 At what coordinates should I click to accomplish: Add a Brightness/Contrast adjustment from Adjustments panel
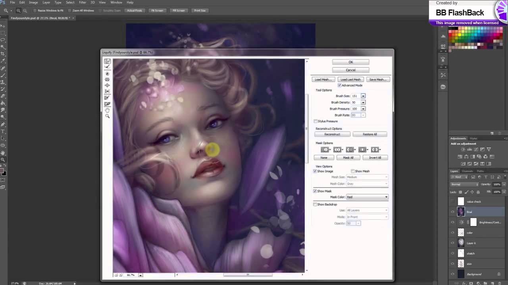pyautogui.click(x=463, y=149)
